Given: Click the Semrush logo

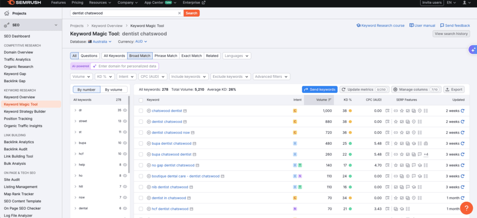Looking at the screenshot, I should [25, 3].
